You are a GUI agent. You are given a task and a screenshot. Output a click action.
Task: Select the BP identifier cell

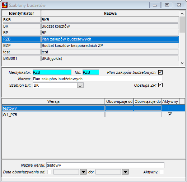click(x=22, y=33)
